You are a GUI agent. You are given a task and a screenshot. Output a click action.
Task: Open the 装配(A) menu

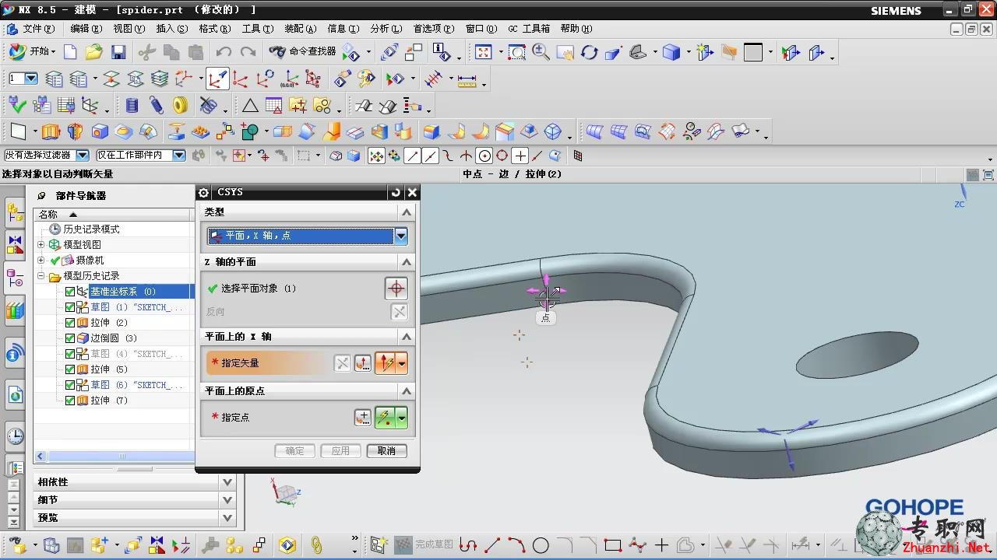pyautogui.click(x=300, y=29)
